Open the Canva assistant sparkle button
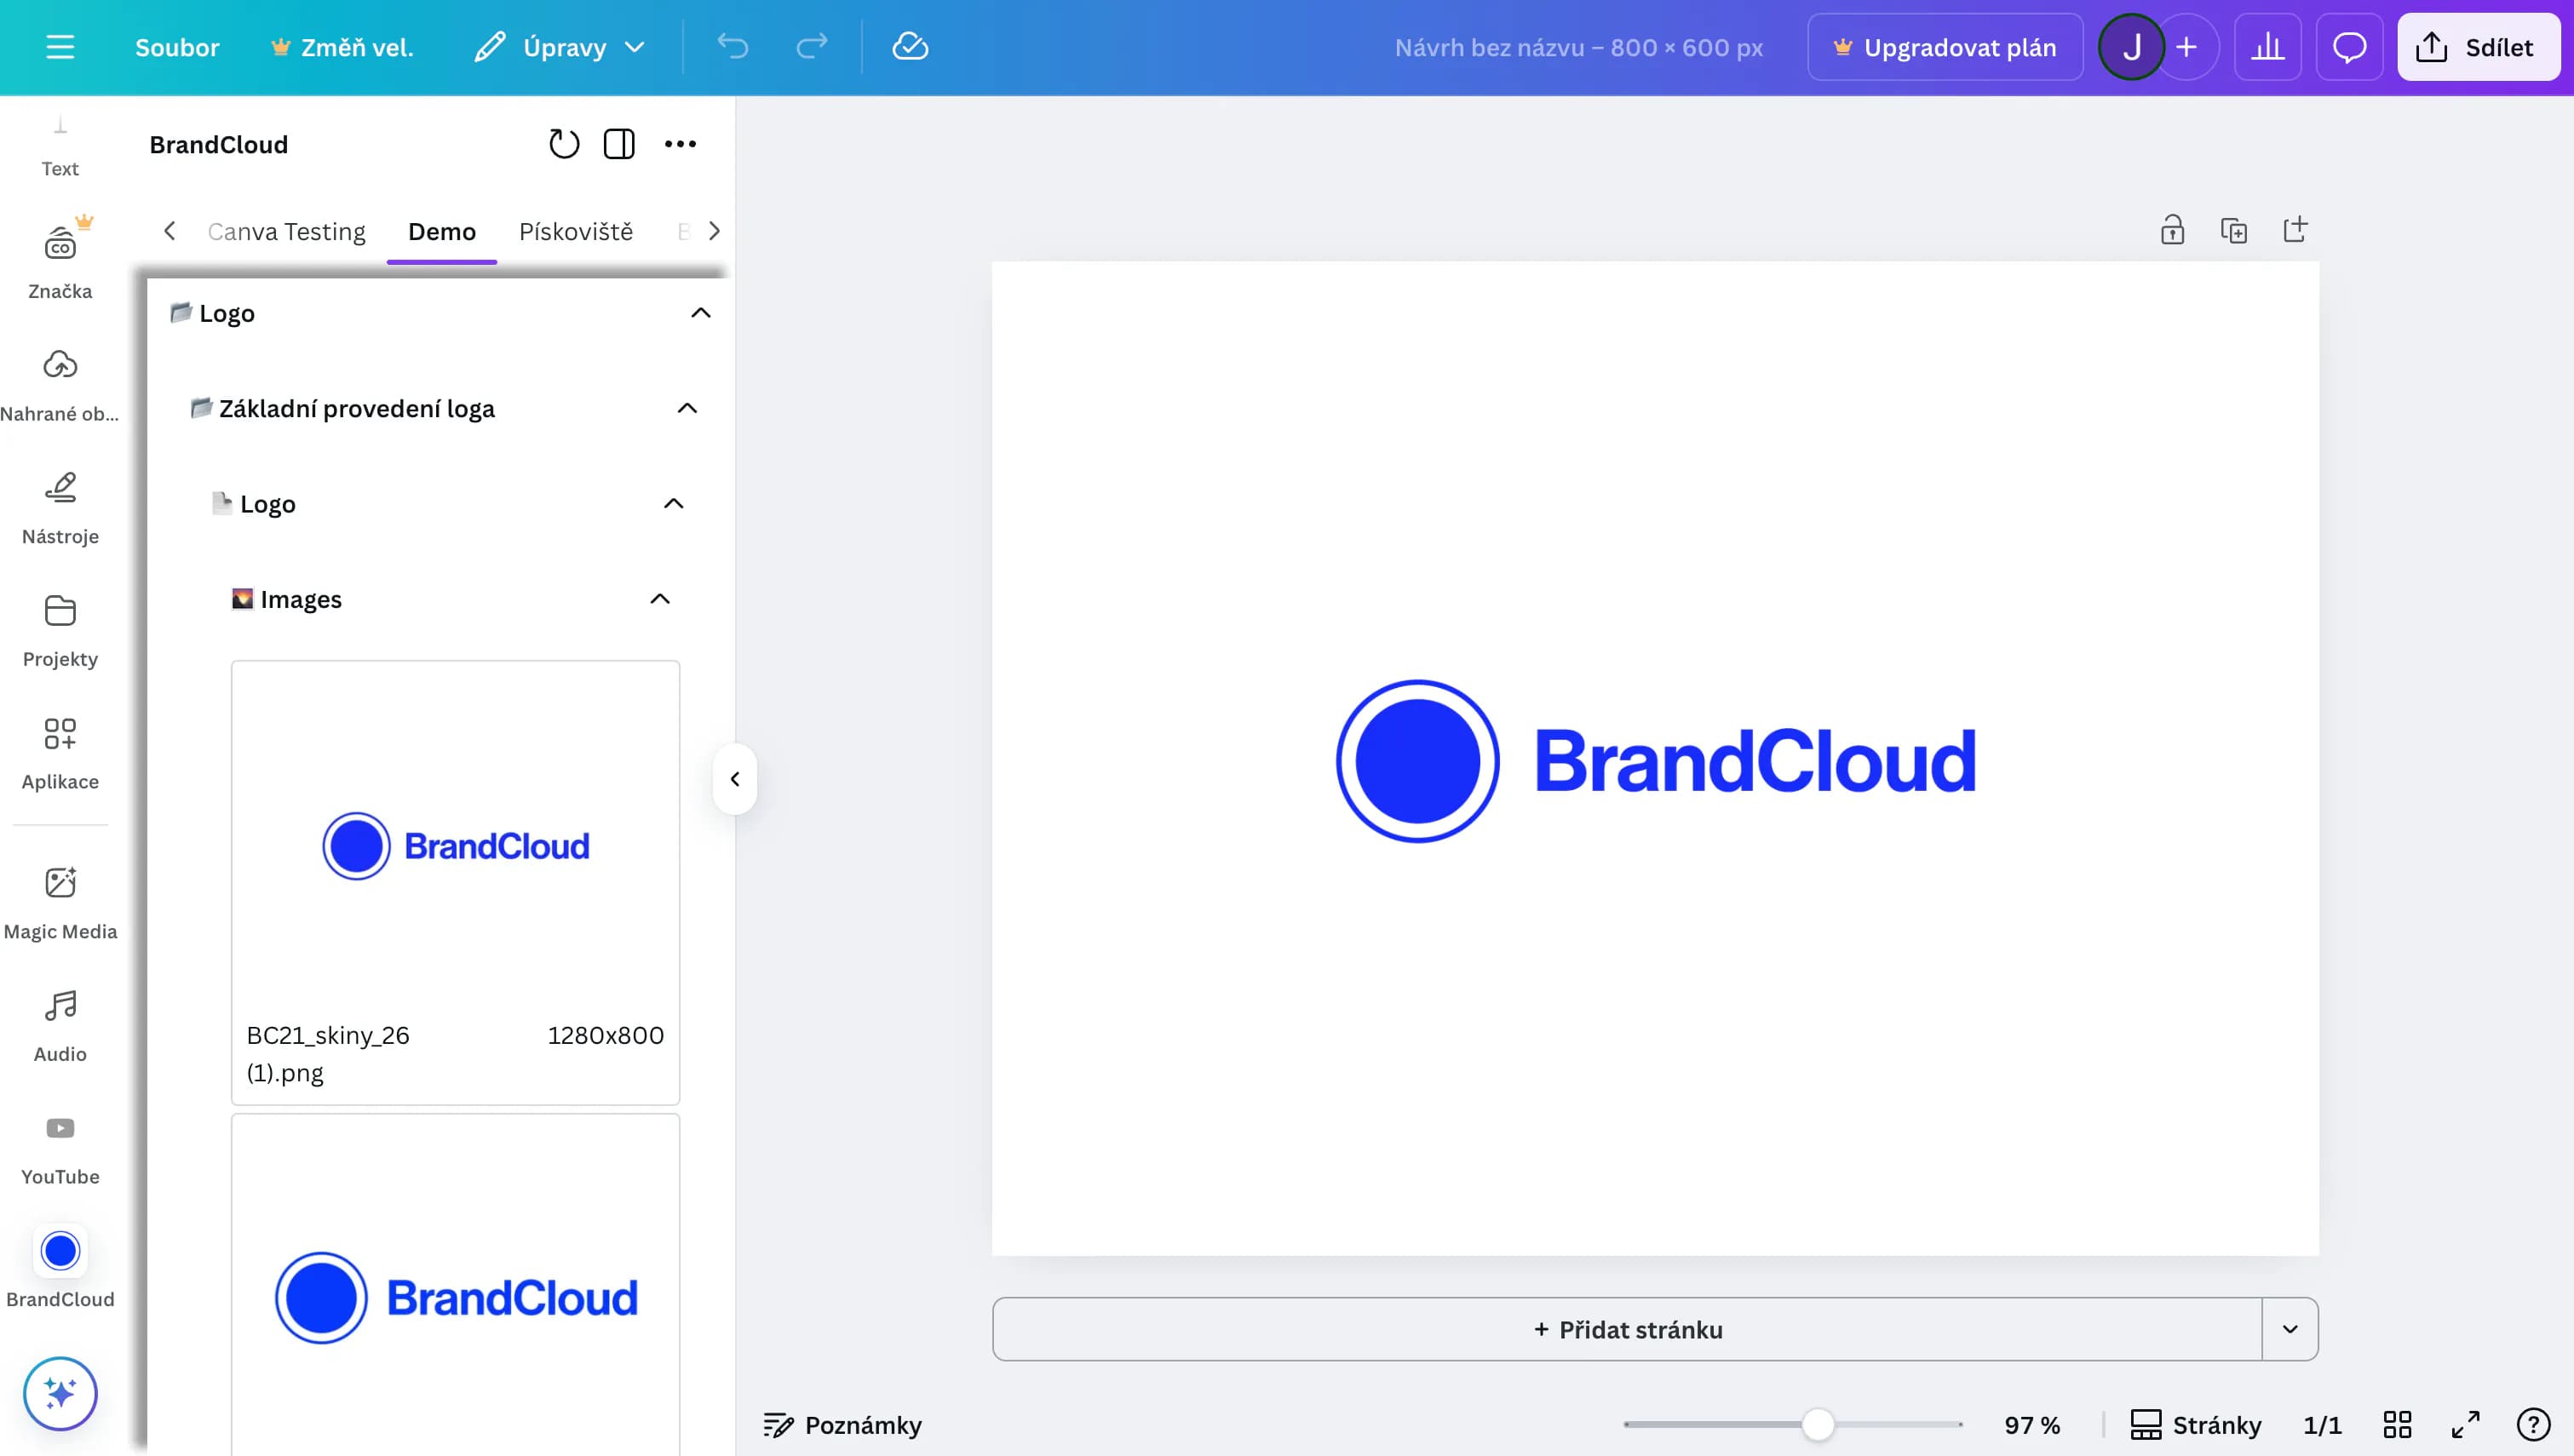 pos(60,1392)
